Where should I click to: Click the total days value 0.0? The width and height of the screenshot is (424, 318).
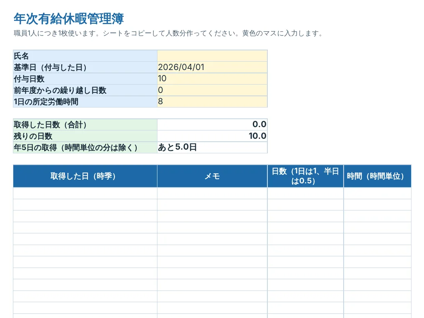212,125
